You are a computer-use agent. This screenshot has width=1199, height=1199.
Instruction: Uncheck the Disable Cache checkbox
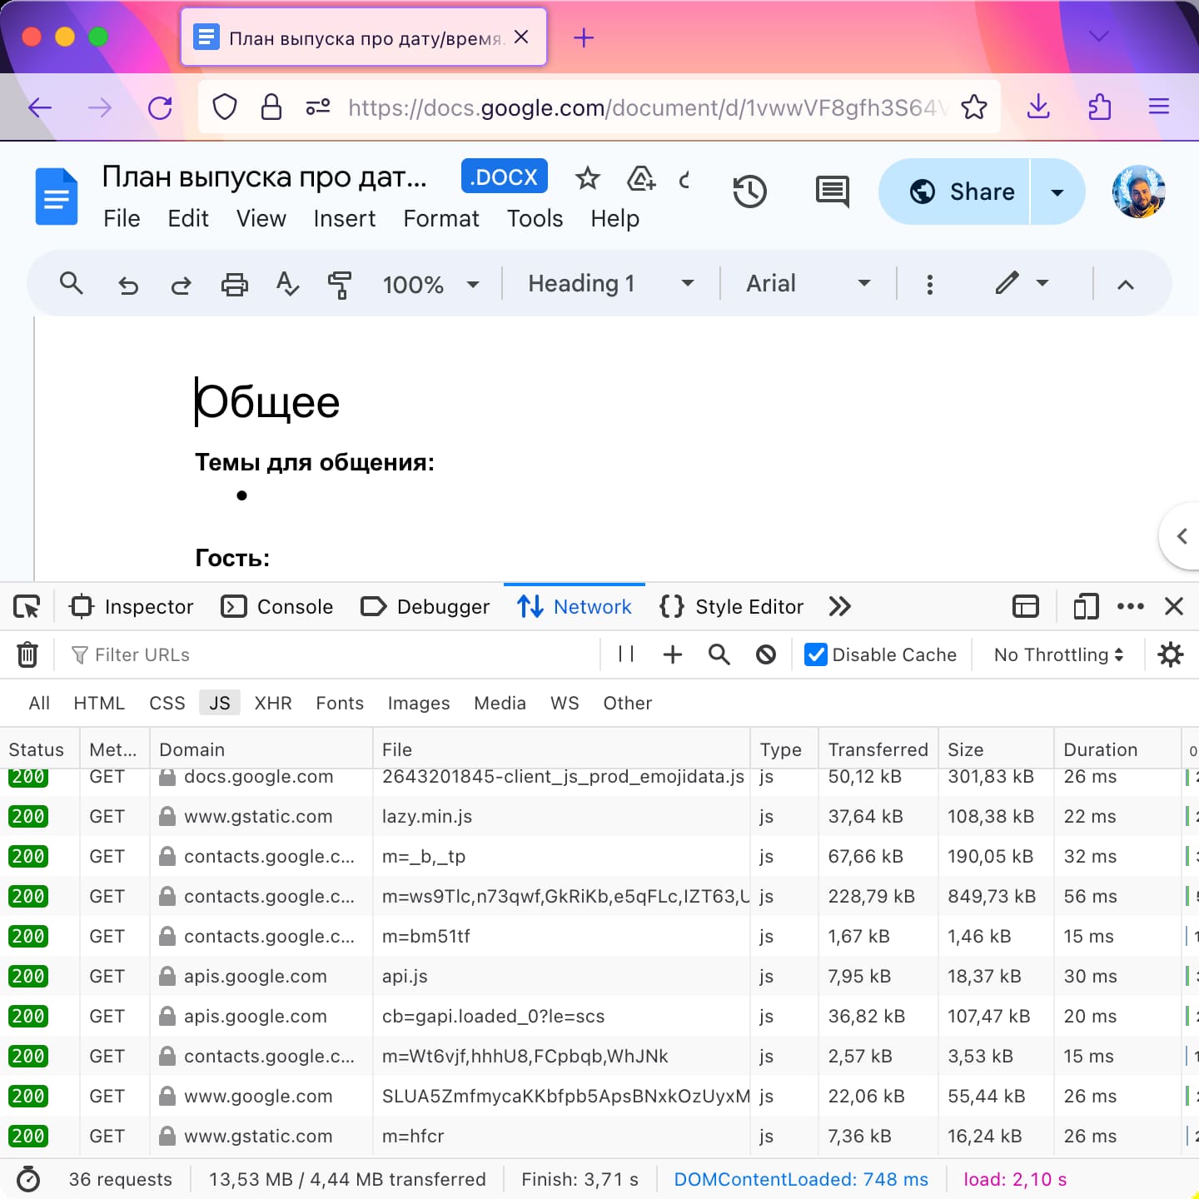(814, 654)
